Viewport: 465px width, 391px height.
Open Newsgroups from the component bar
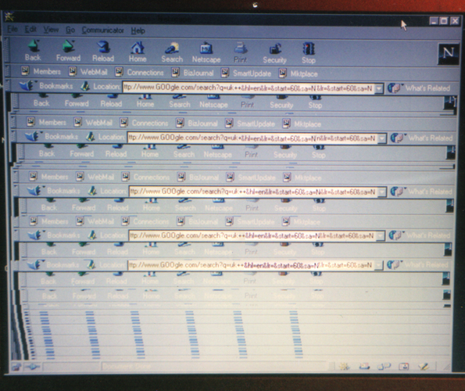(384, 367)
